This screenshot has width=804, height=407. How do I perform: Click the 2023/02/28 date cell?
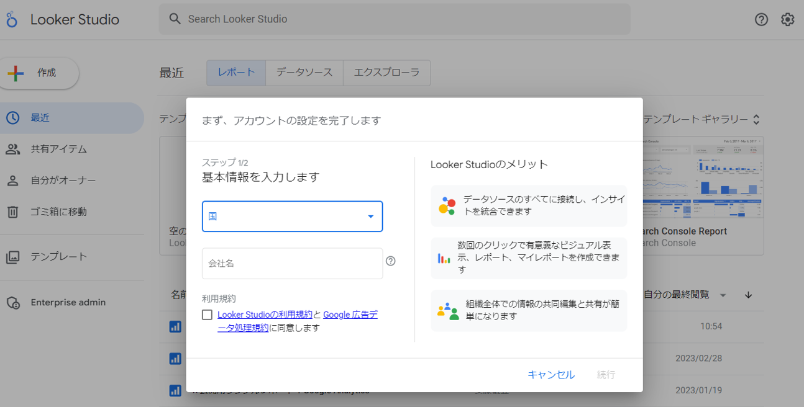[699, 358]
